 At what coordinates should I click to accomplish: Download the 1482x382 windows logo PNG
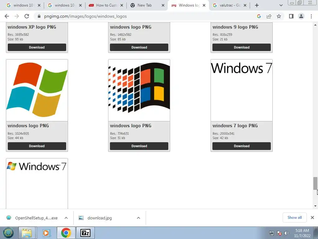point(139,47)
